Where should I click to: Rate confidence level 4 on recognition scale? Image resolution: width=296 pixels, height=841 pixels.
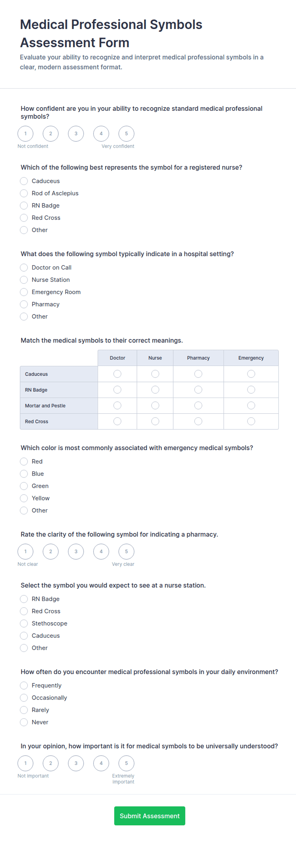point(101,133)
